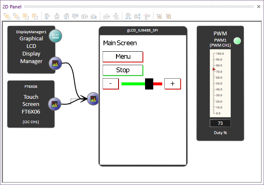
Task: Click the Main Screen heading text
Action: 120,43
